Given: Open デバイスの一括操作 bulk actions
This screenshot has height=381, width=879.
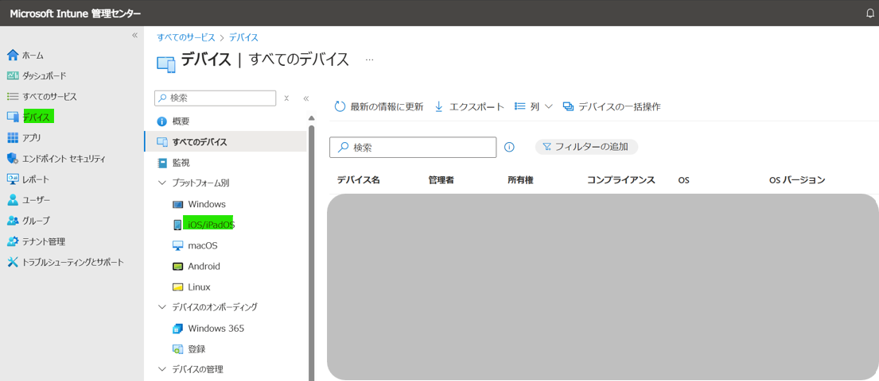Looking at the screenshot, I should pos(612,106).
